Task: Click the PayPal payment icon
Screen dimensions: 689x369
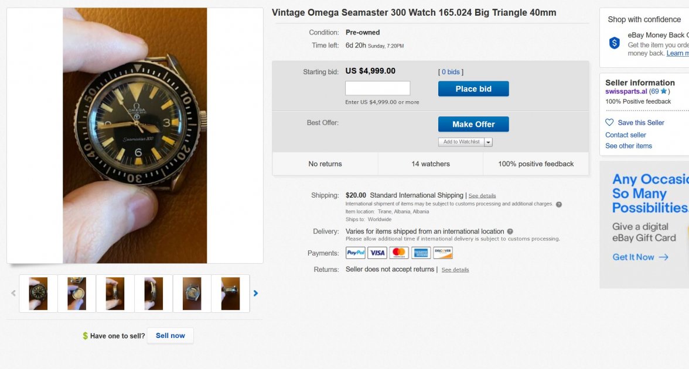Action: point(356,253)
